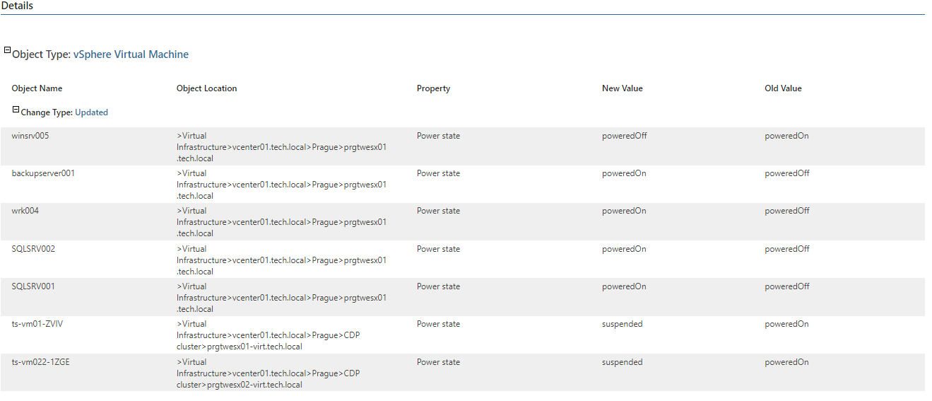This screenshot has height=401, width=932.
Task: Click the suspended value for ts-vm01-ZVIV
Action: (622, 324)
